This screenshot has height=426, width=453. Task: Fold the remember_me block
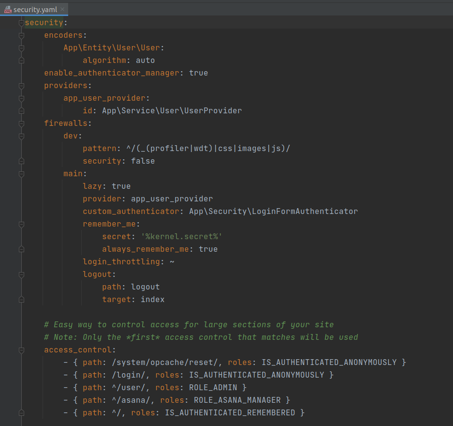21,224
